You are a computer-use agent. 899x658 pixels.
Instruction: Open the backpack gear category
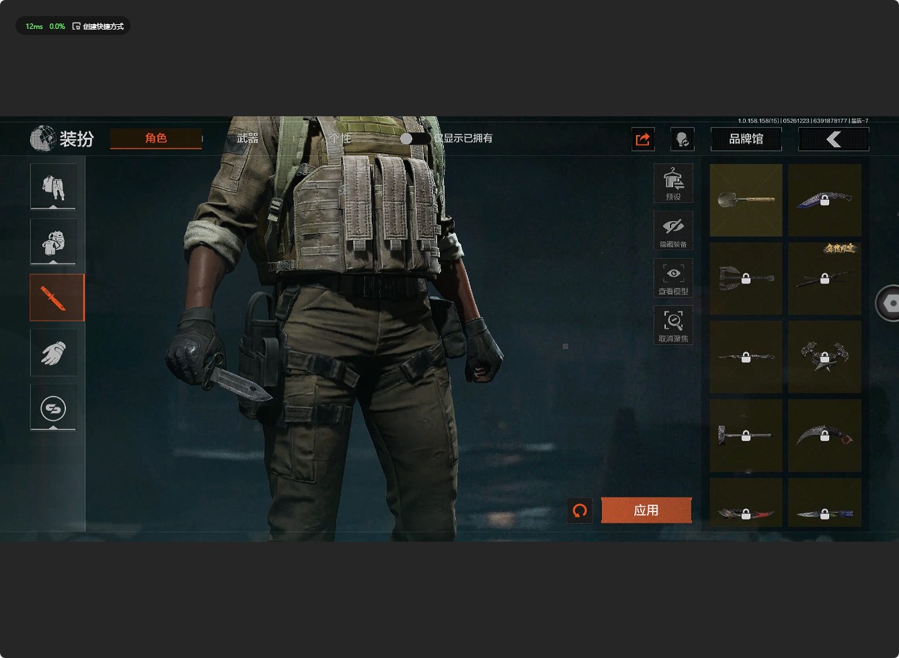[x=53, y=242]
